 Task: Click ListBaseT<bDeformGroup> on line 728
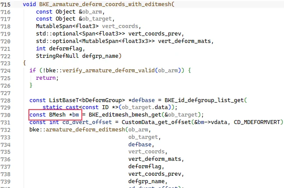click(x=87, y=100)
